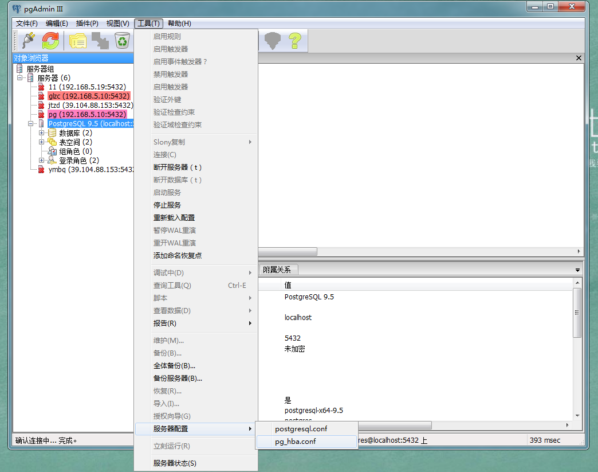Click the refresh object toolbar icon
Image resolution: width=598 pixels, height=472 pixels.
point(50,40)
